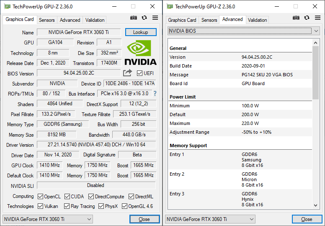Click the Name field NVIDIA GeForce RTX 3060 Ti
The width and height of the screenshot is (325, 226).
coord(79,32)
